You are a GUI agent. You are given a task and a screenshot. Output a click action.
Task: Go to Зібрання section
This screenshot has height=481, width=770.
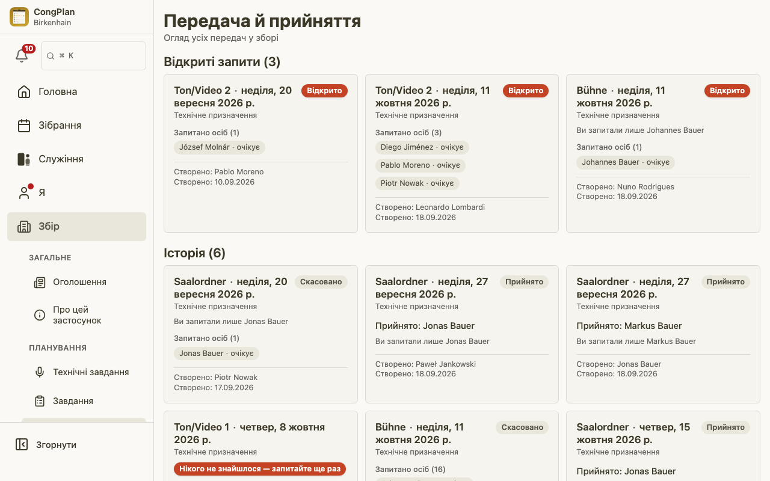coord(76,126)
